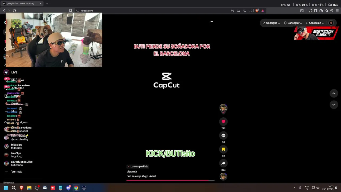The width and height of the screenshot is (341, 192).
Task: Open the profile avatar at top right
Action: [x=331, y=23]
